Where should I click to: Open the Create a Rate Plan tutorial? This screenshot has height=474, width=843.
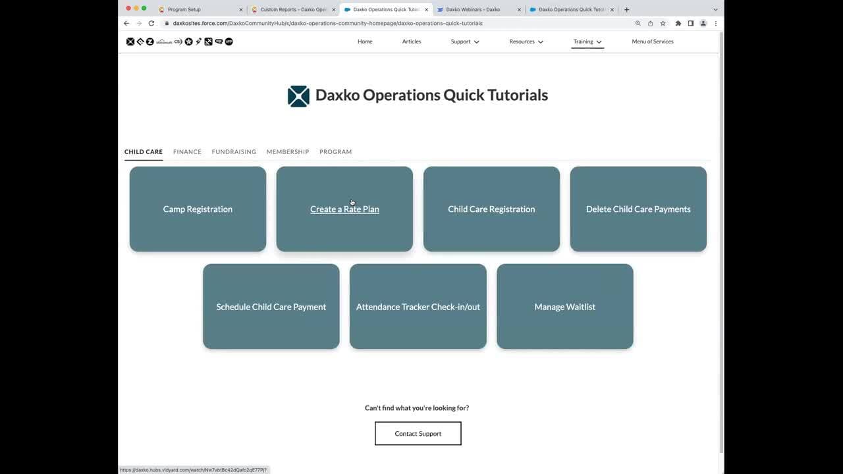tap(344, 209)
